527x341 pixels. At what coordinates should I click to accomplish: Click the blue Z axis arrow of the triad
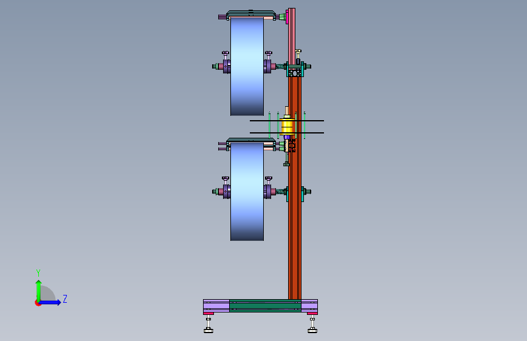tap(50, 302)
